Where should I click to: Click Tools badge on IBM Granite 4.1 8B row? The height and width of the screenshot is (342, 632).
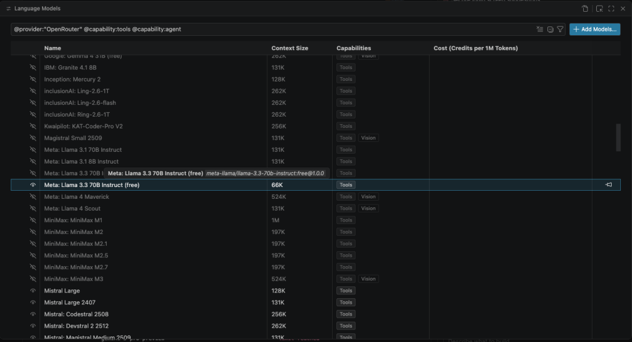(x=346, y=67)
